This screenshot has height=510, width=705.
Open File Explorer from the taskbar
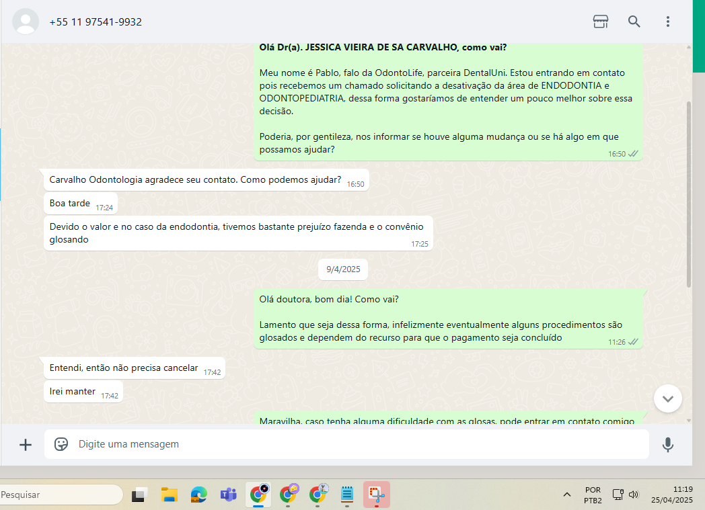[170, 495]
